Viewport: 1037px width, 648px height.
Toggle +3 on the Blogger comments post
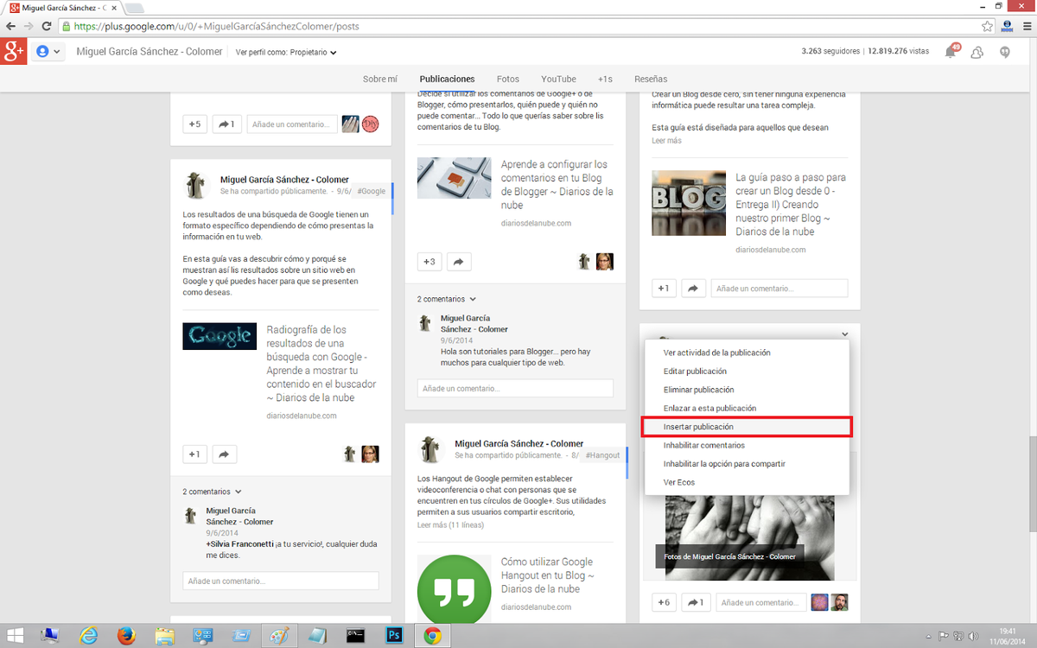429,261
